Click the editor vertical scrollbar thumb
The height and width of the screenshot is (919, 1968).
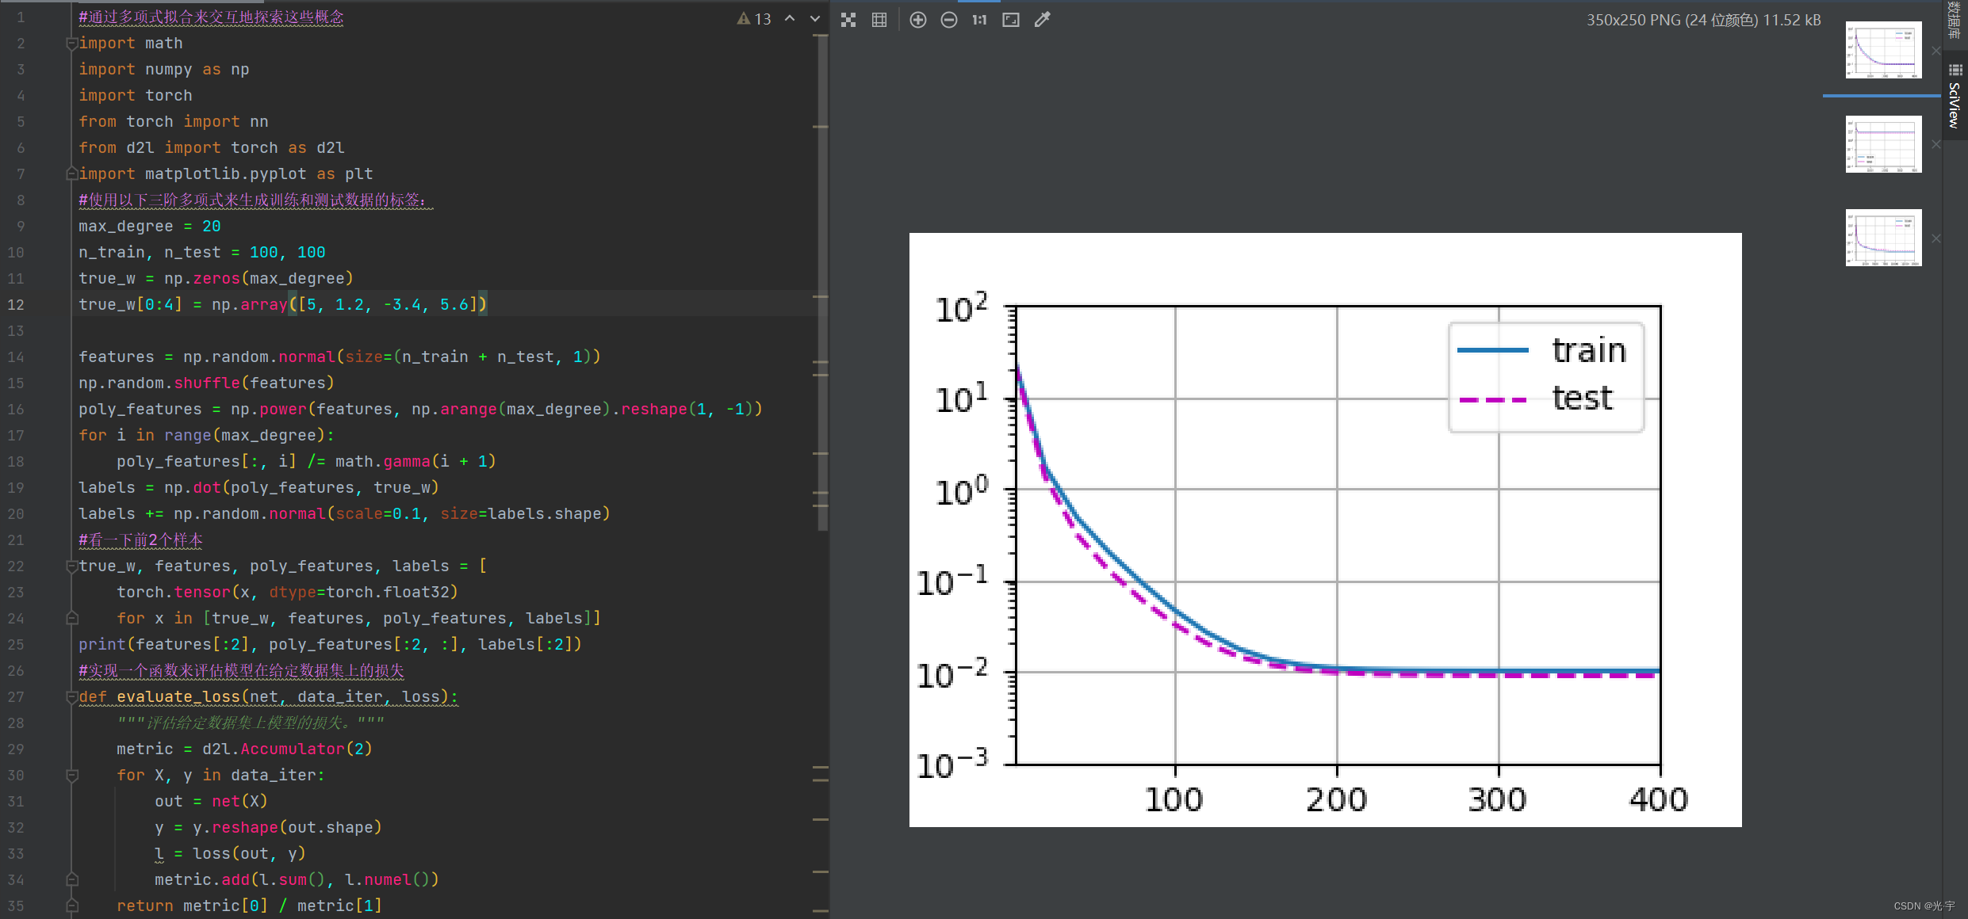pyautogui.click(x=822, y=281)
